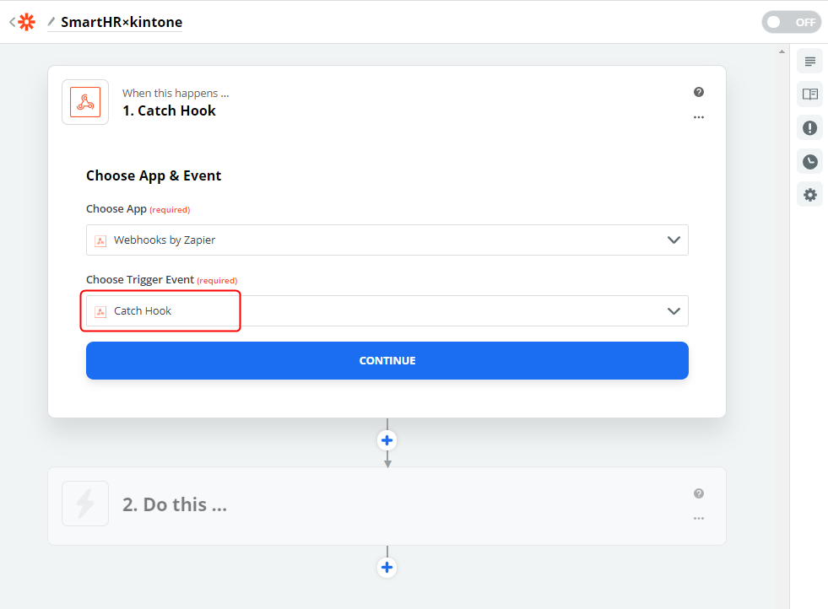
Task: Open the three-dot menu for Catch Hook step
Action: (699, 117)
